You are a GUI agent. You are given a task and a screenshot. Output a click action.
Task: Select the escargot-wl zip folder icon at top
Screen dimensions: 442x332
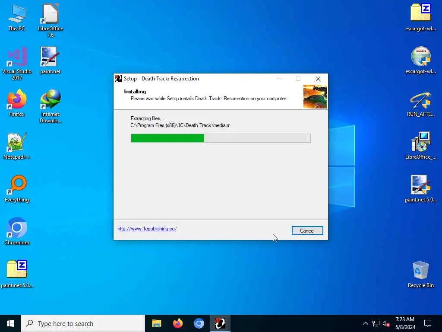[420, 17]
